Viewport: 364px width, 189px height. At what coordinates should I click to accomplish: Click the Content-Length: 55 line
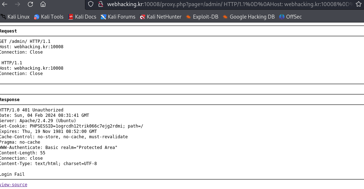[x=23, y=153]
